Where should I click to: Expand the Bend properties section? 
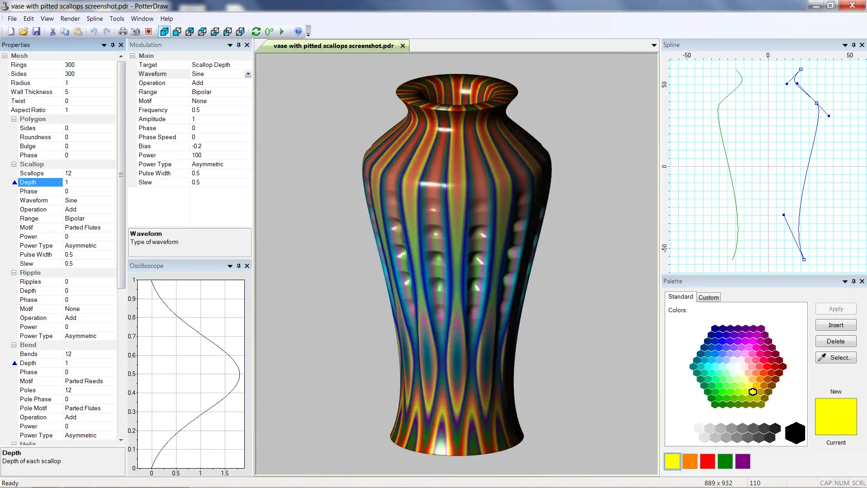point(13,344)
